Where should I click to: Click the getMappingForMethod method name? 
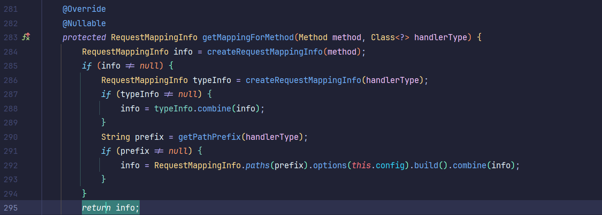tap(248, 38)
